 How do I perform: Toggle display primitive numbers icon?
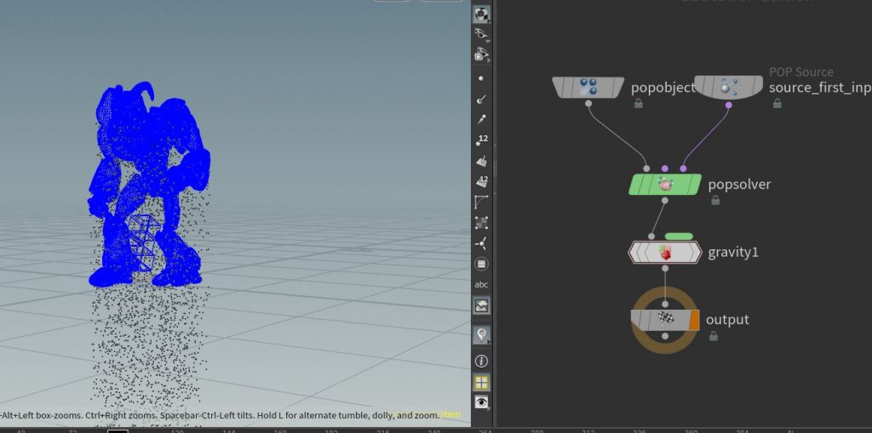[482, 181]
